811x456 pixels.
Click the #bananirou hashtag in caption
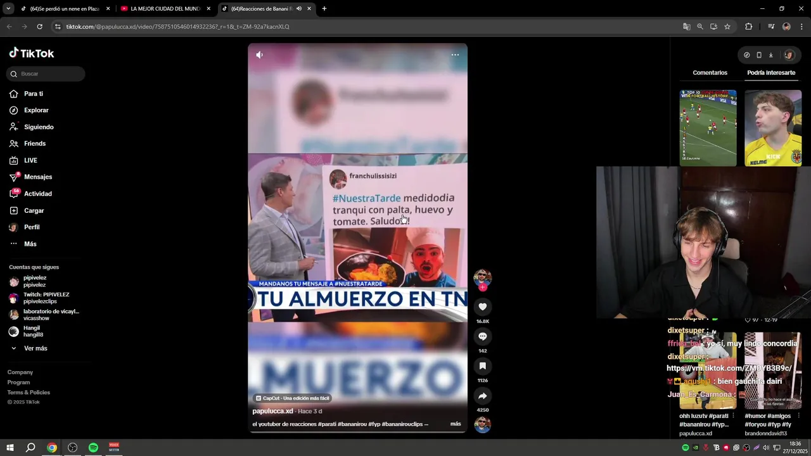click(x=352, y=424)
